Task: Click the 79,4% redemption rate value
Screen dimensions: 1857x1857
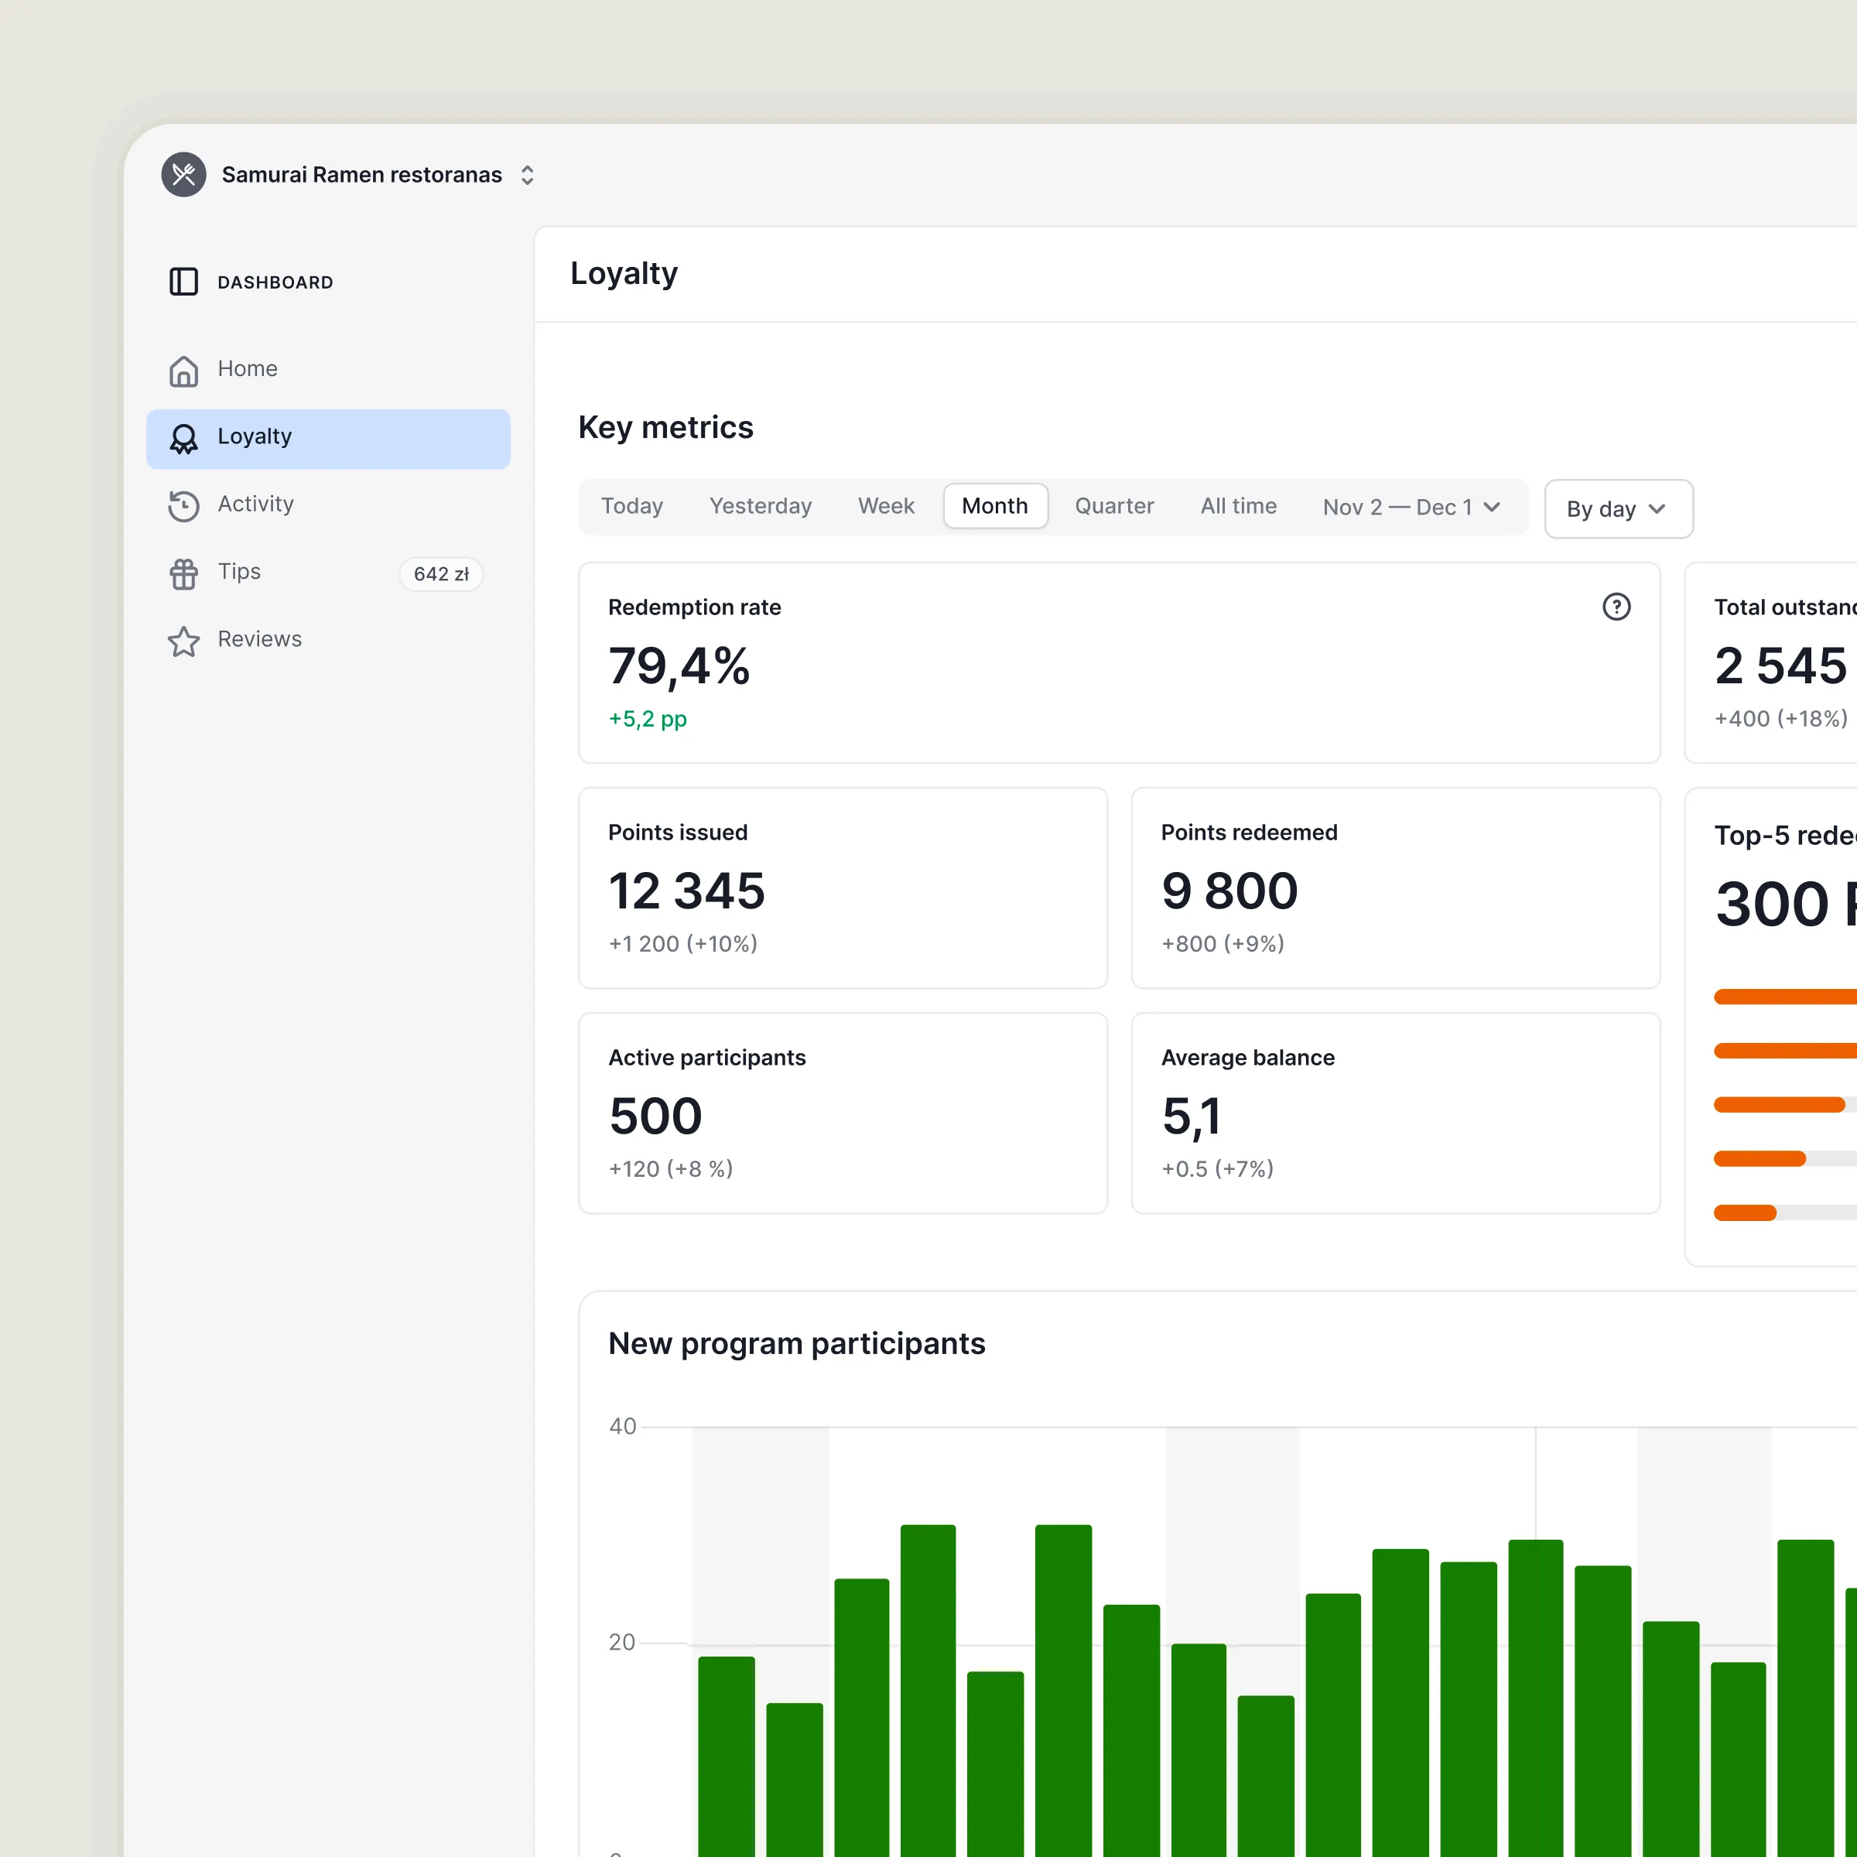Action: click(x=679, y=666)
